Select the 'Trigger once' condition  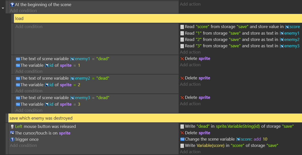point(27,139)
